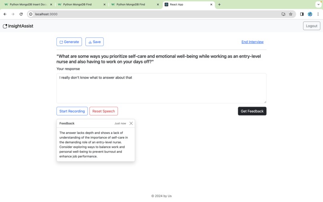Click the InsightAssist brand name
This screenshot has width=323, height=202.
tap(20, 26)
